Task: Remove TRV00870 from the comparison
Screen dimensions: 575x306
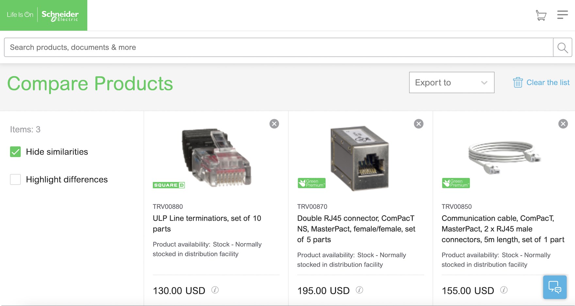Action: 419,124
